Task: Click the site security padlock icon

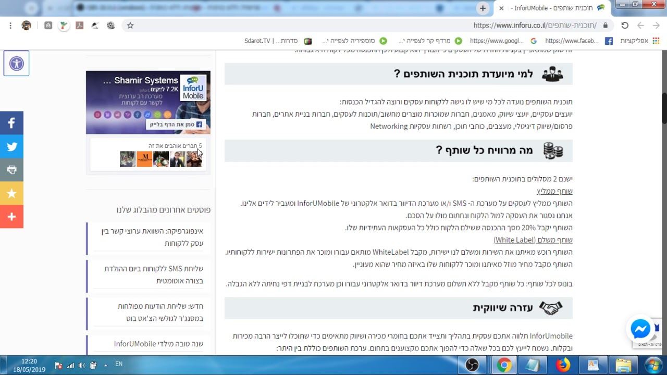Action: (605, 26)
